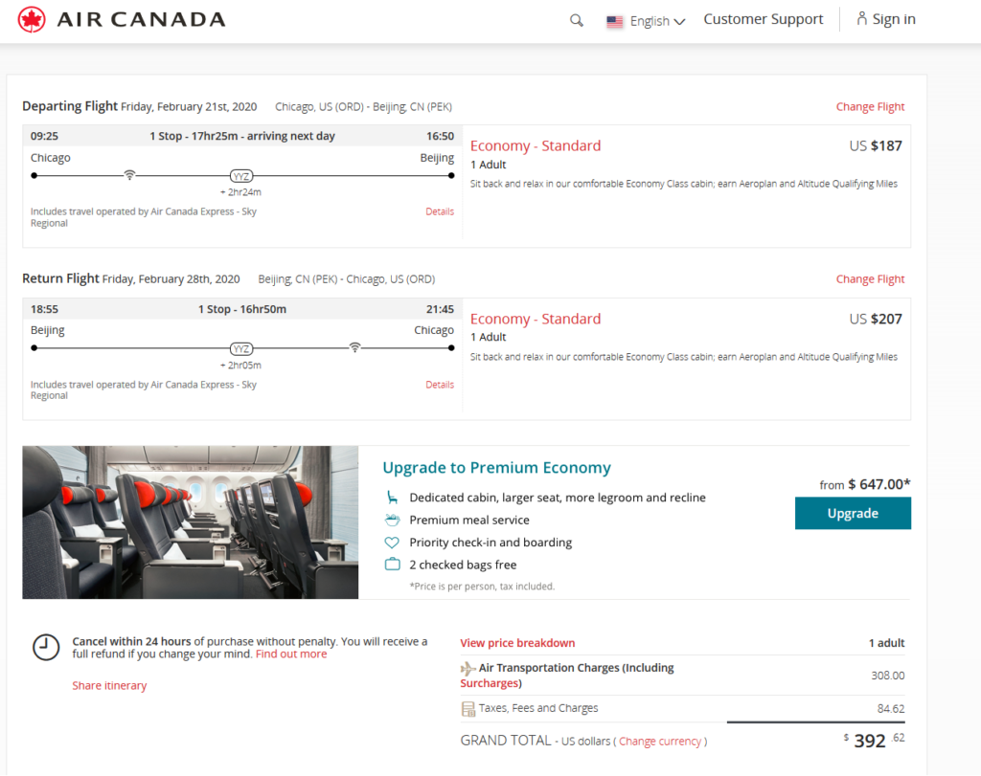Click the seat icon beside Dedicated cabin
The image size is (981, 776).
click(392, 498)
